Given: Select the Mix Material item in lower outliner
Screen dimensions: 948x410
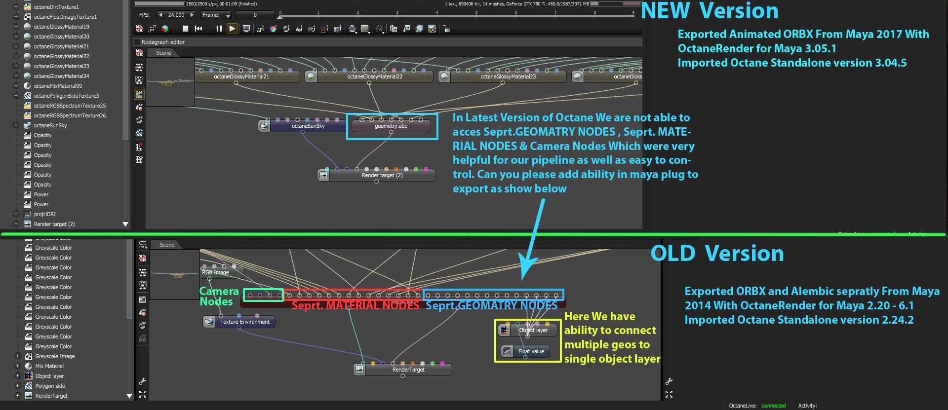Looking at the screenshot, I should point(49,366).
